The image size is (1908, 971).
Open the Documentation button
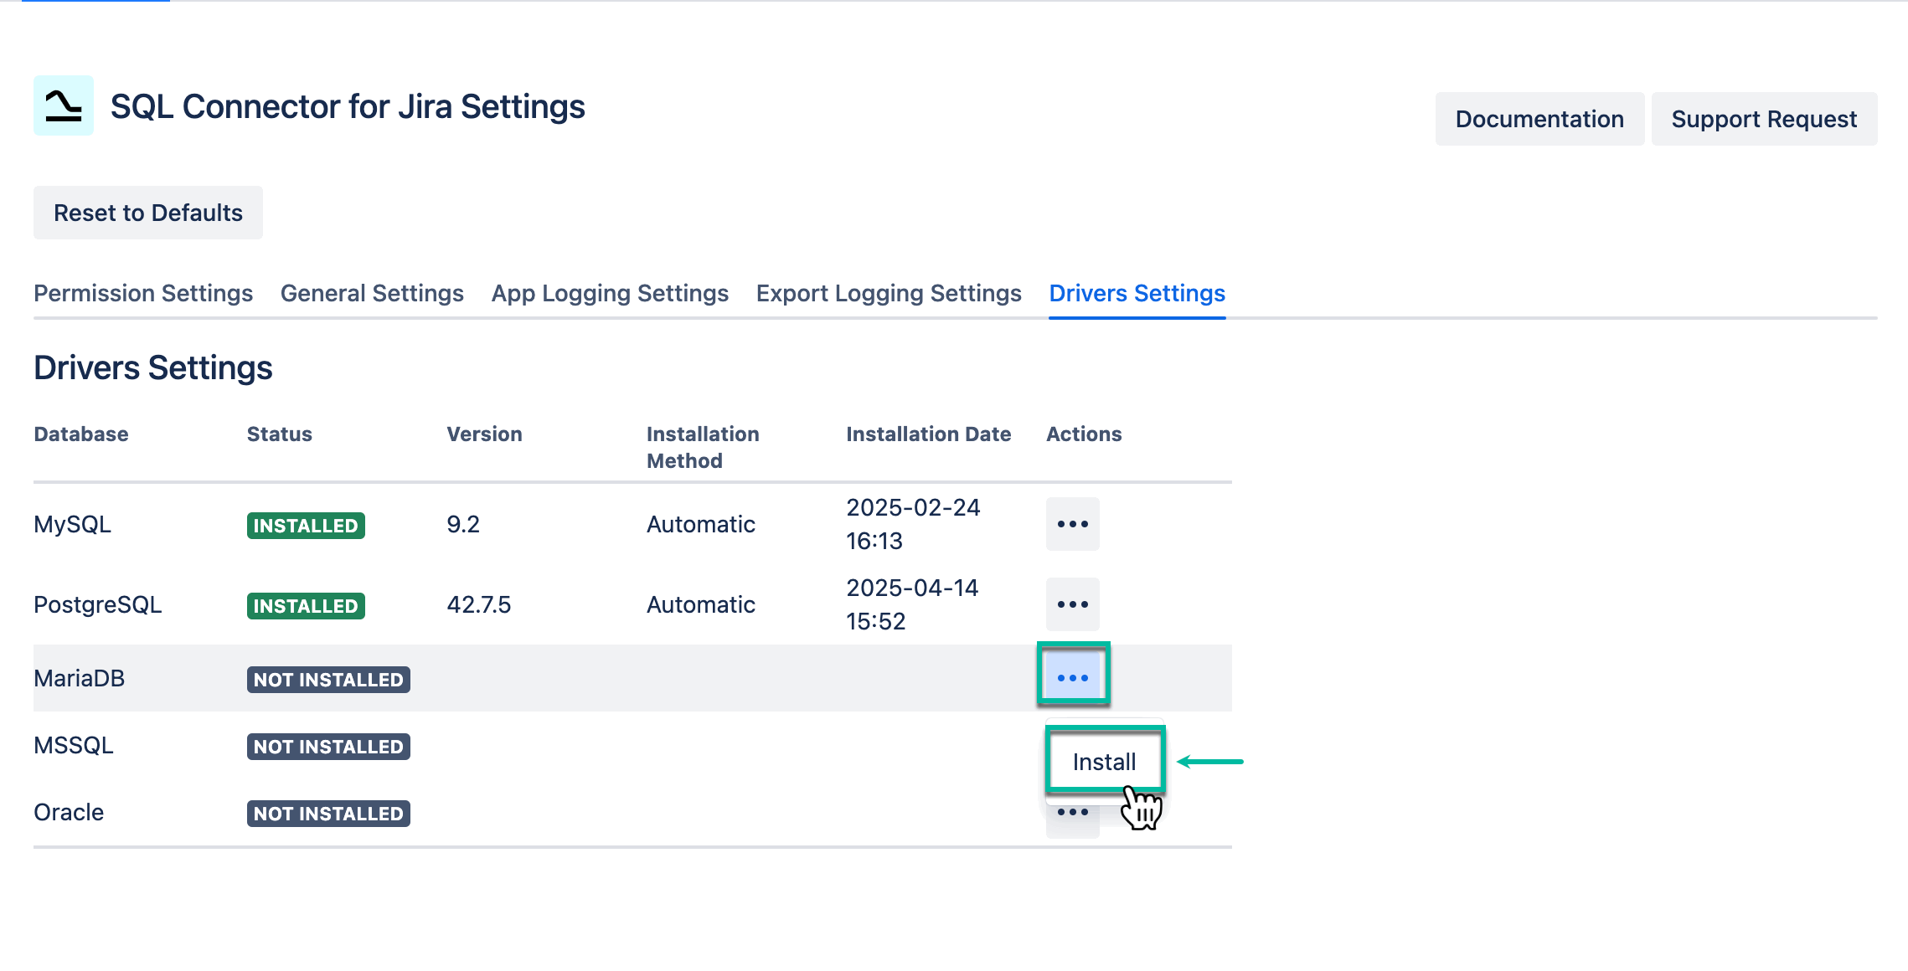coord(1539,119)
